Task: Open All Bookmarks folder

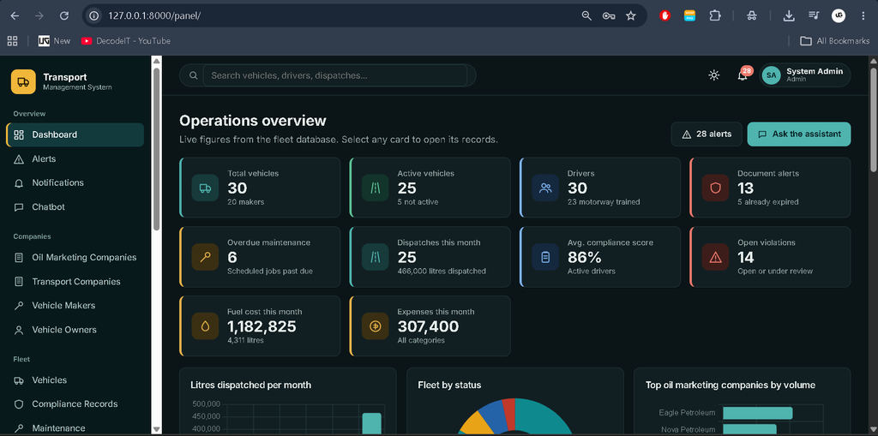Action: click(834, 41)
